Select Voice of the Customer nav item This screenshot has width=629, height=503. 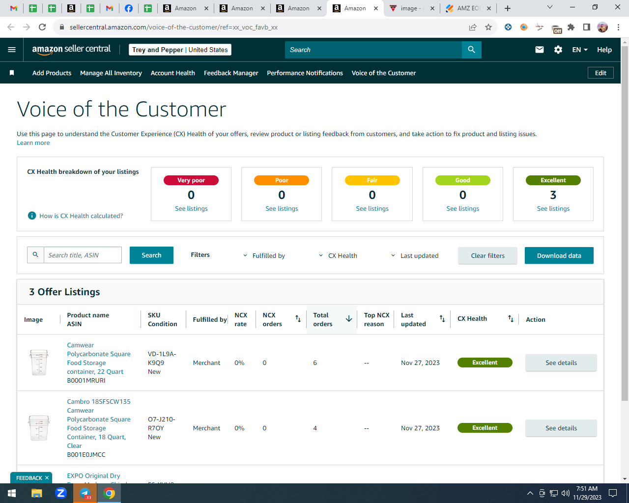coord(384,73)
